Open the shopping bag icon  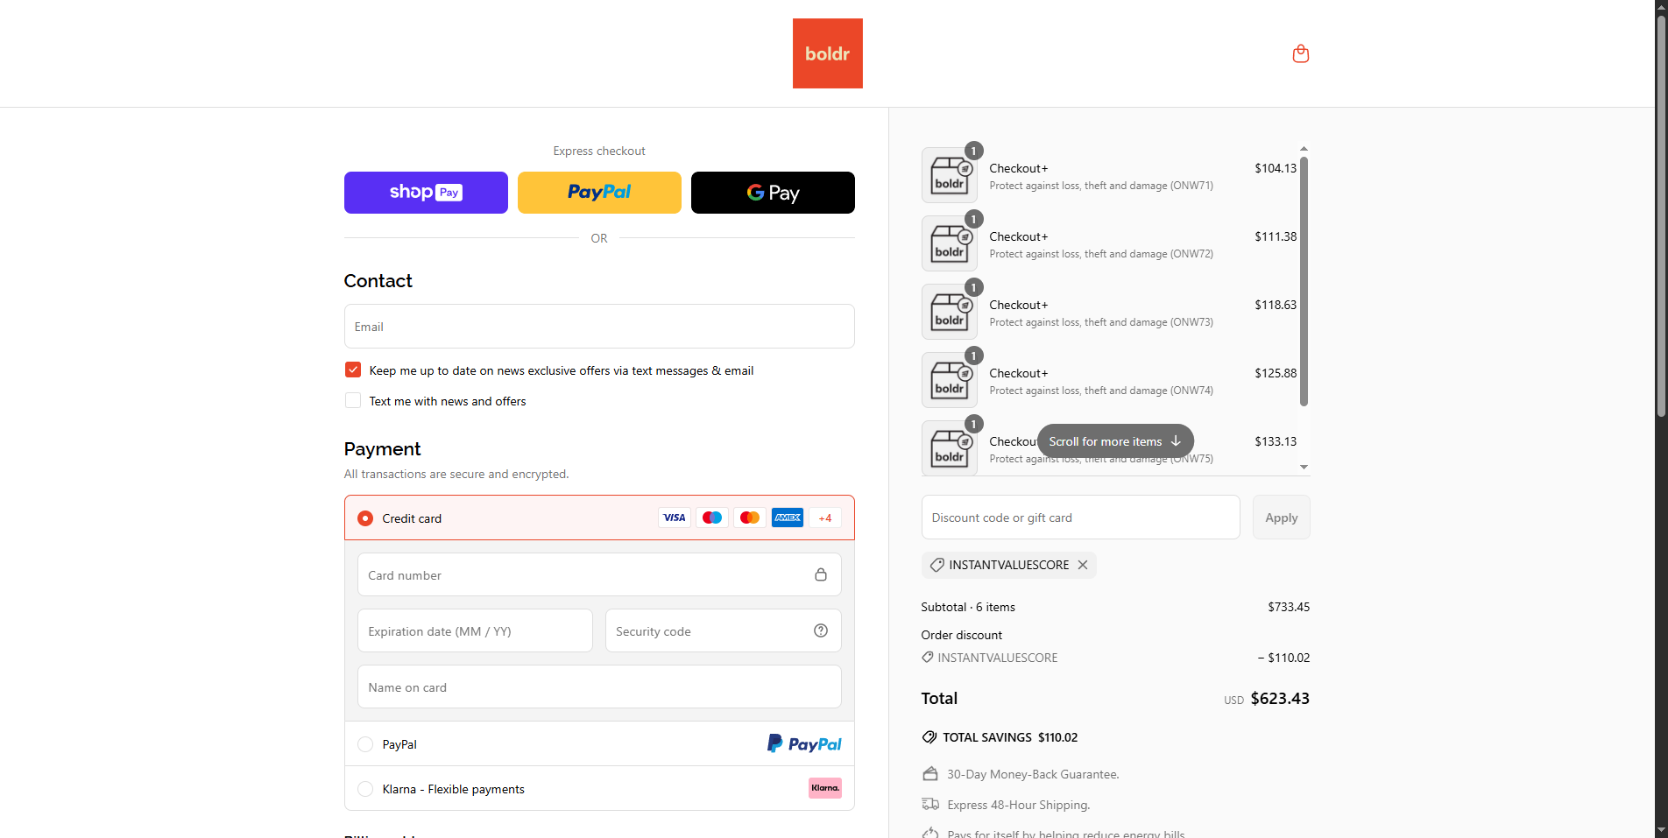pyautogui.click(x=1300, y=53)
